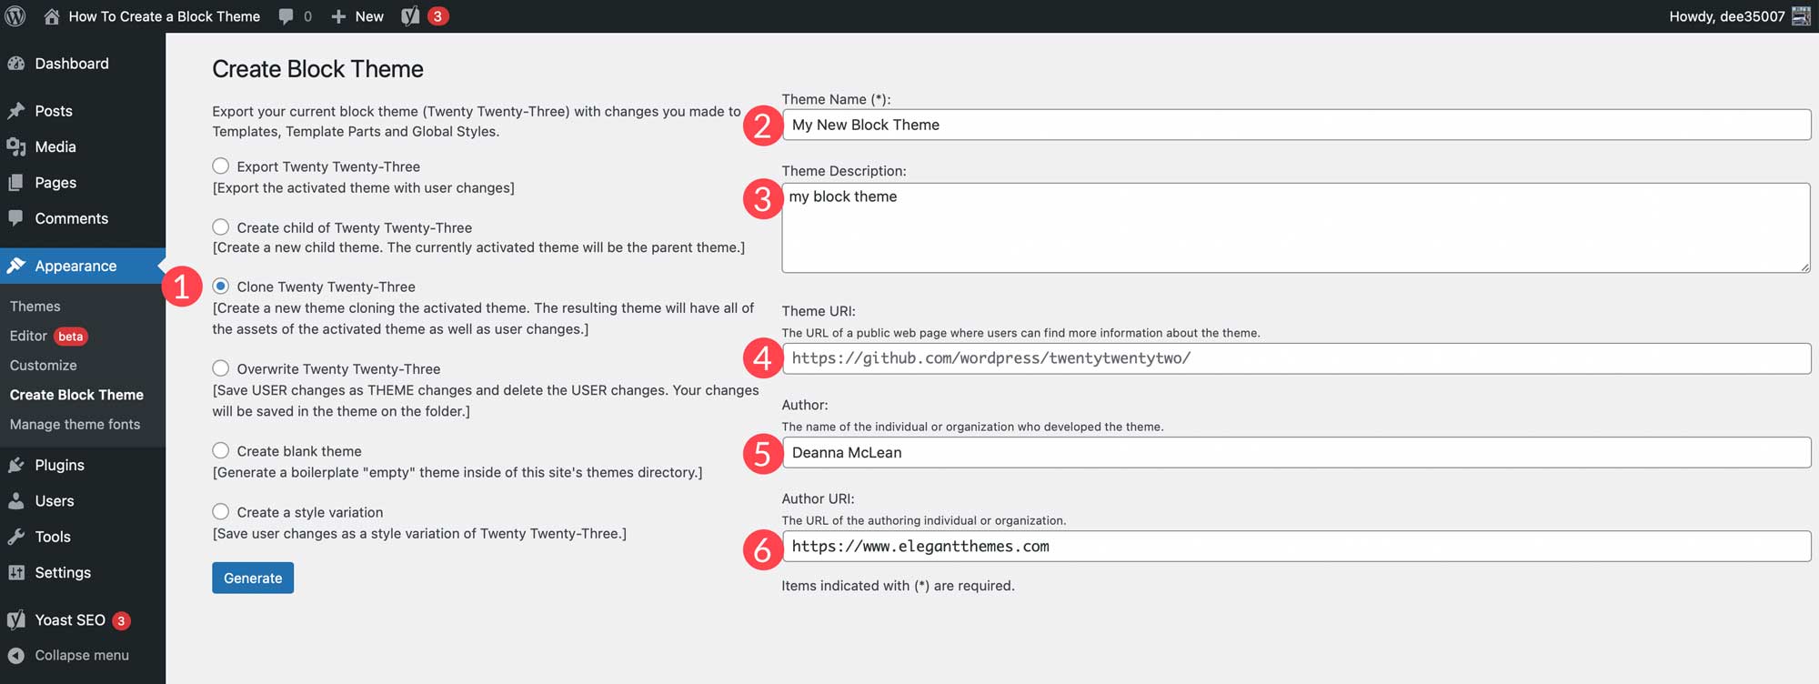Open the Media library icon

[16, 146]
